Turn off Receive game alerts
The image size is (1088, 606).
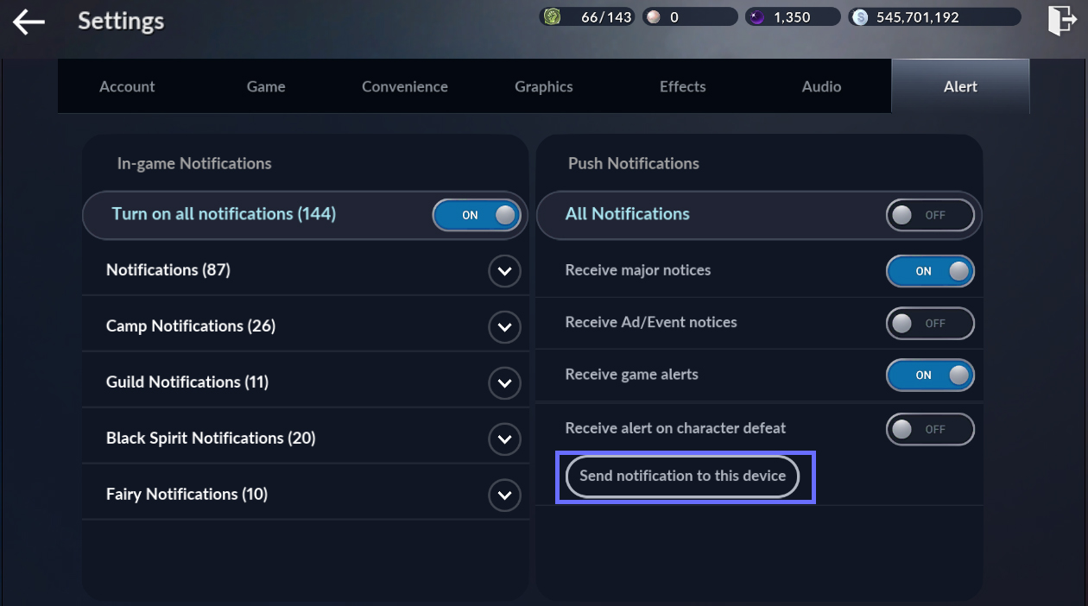(x=930, y=376)
